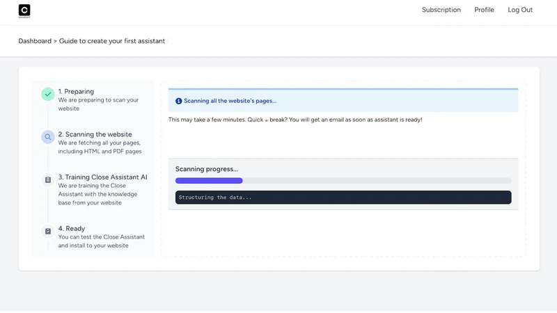Click the magnifier Scanning step icon
Image resolution: width=557 pixels, height=313 pixels.
click(x=48, y=137)
